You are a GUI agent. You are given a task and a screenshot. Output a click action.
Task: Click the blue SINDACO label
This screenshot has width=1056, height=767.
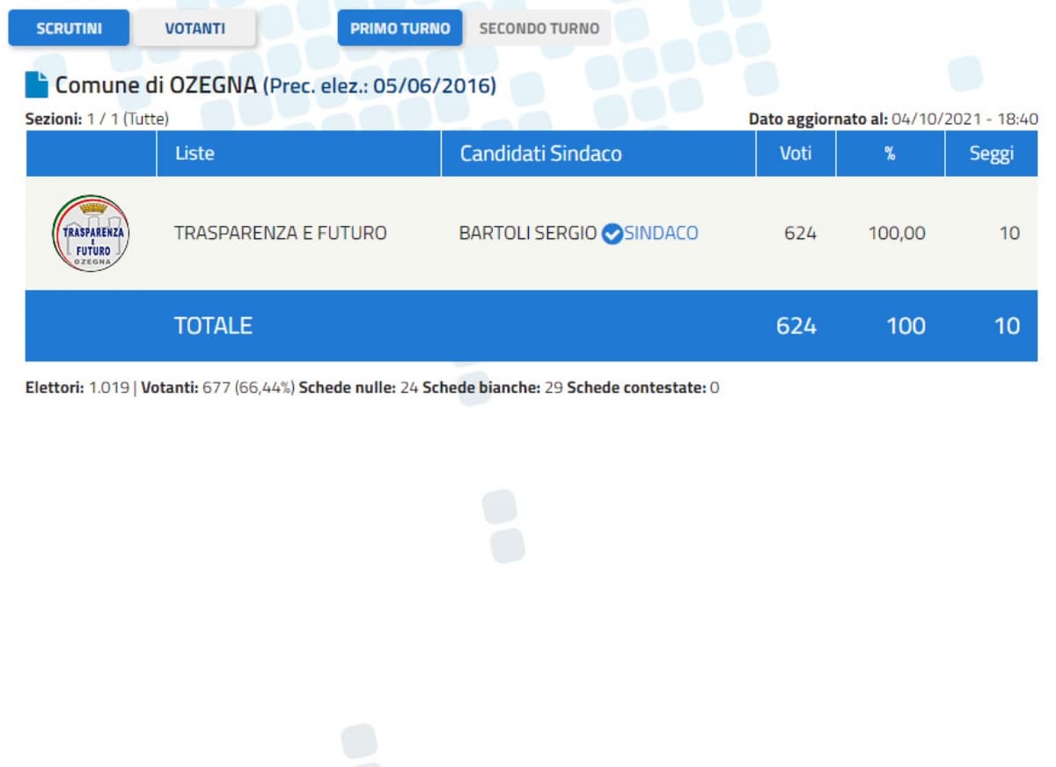661,233
